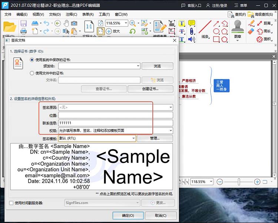Open the 文件 menu
The width and height of the screenshot is (278, 223).
coord(8,14)
